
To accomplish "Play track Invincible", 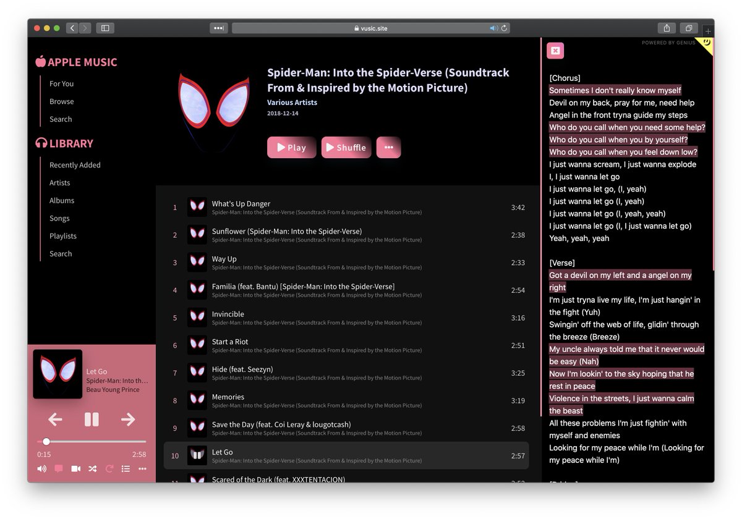I will click(x=346, y=318).
